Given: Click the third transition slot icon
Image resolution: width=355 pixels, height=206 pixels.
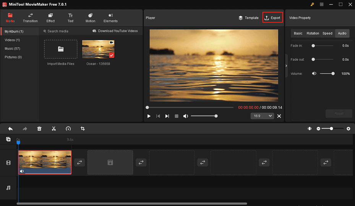Looking at the screenshot, I should (x=203, y=163).
